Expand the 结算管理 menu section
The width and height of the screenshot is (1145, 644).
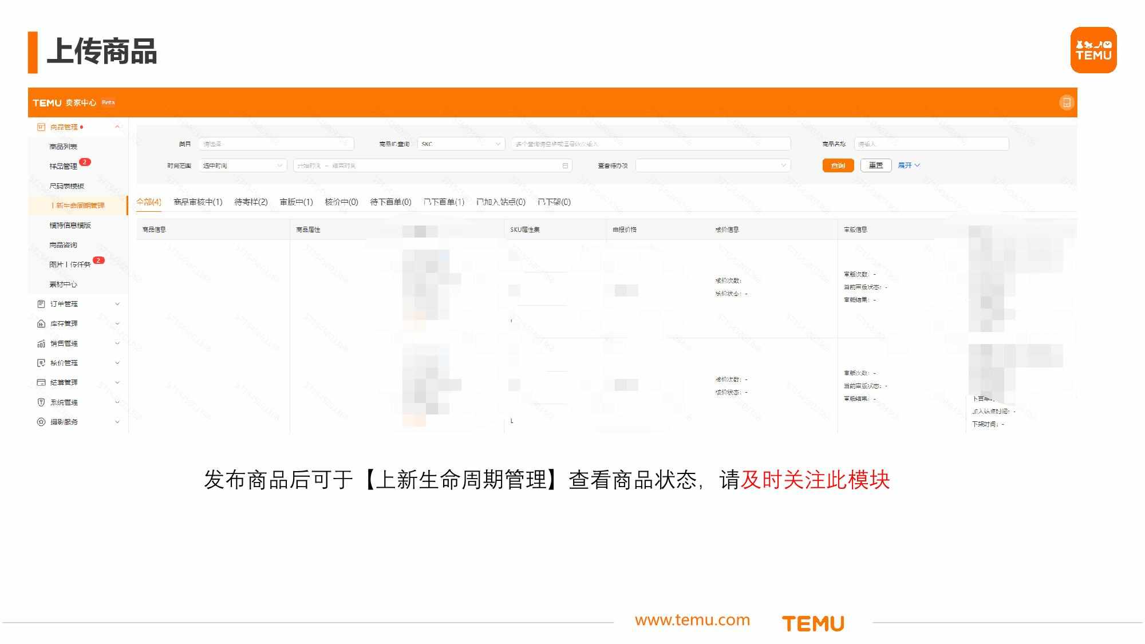[x=117, y=382]
